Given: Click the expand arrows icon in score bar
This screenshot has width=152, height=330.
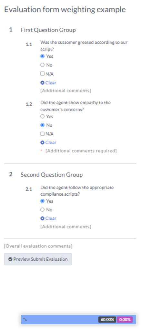Looking at the screenshot, I should tap(25, 319).
